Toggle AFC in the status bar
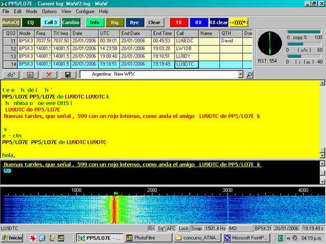 (x=171, y=228)
